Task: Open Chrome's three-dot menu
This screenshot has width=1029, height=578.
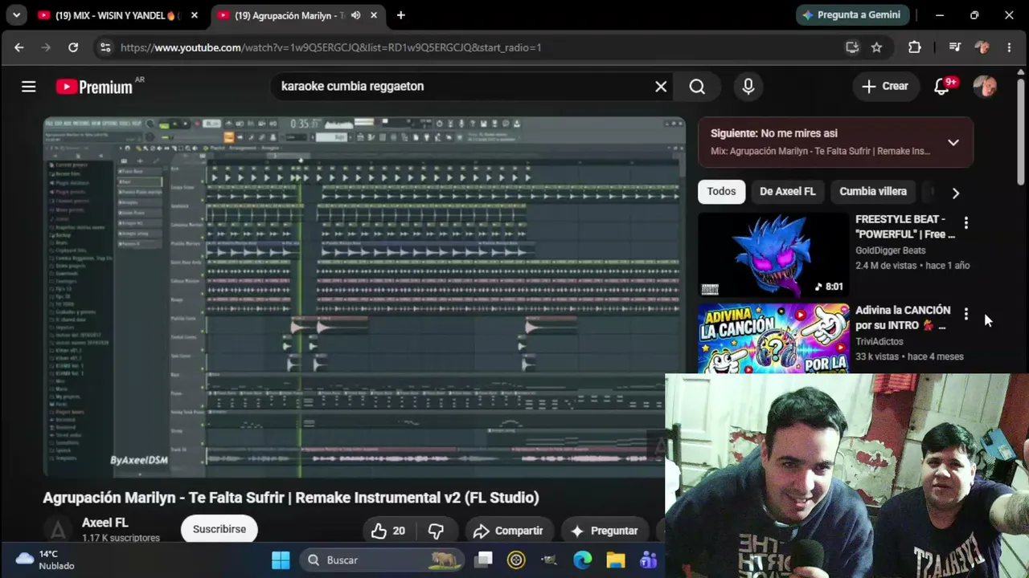Action: tap(1009, 47)
